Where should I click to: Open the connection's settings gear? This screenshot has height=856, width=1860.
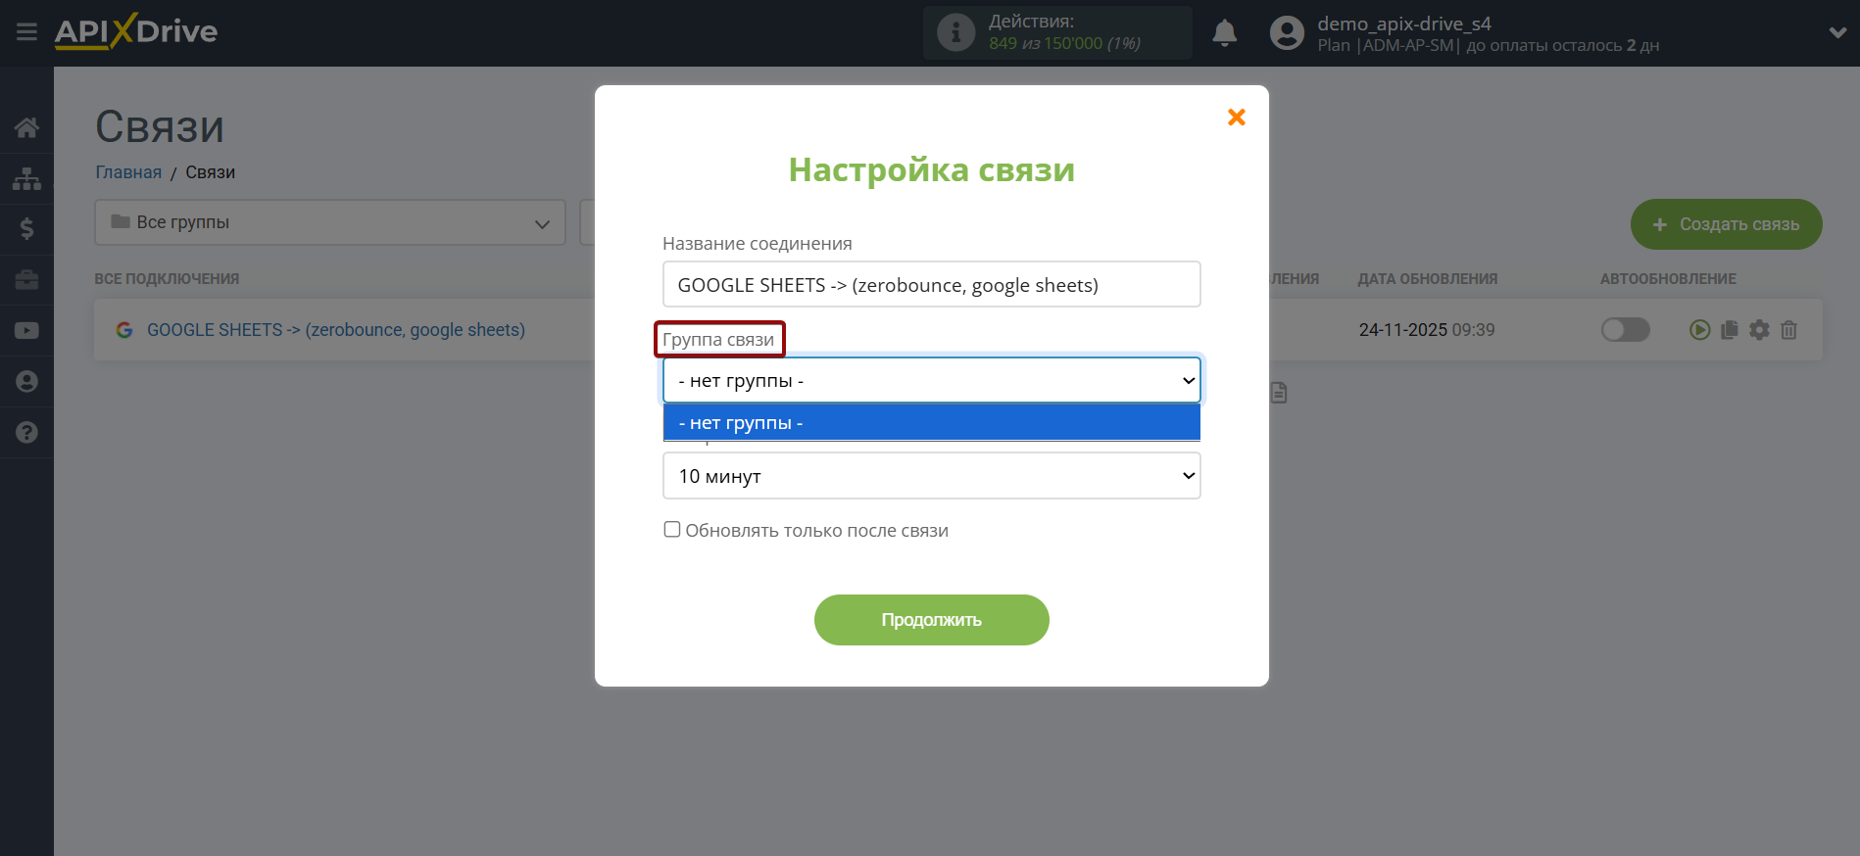[x=1759, y=330]
